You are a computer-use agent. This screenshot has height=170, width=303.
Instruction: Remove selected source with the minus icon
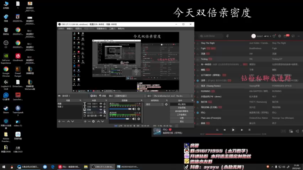[89, 121]
